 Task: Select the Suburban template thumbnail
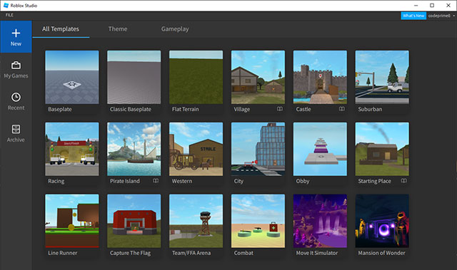pos(382,77)
